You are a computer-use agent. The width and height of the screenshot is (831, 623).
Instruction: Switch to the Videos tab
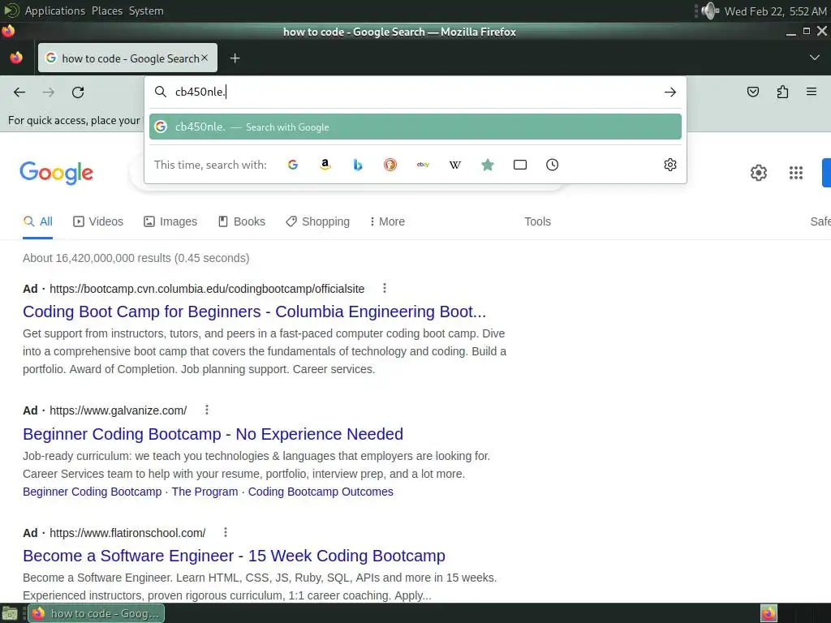tap(98, 221)
